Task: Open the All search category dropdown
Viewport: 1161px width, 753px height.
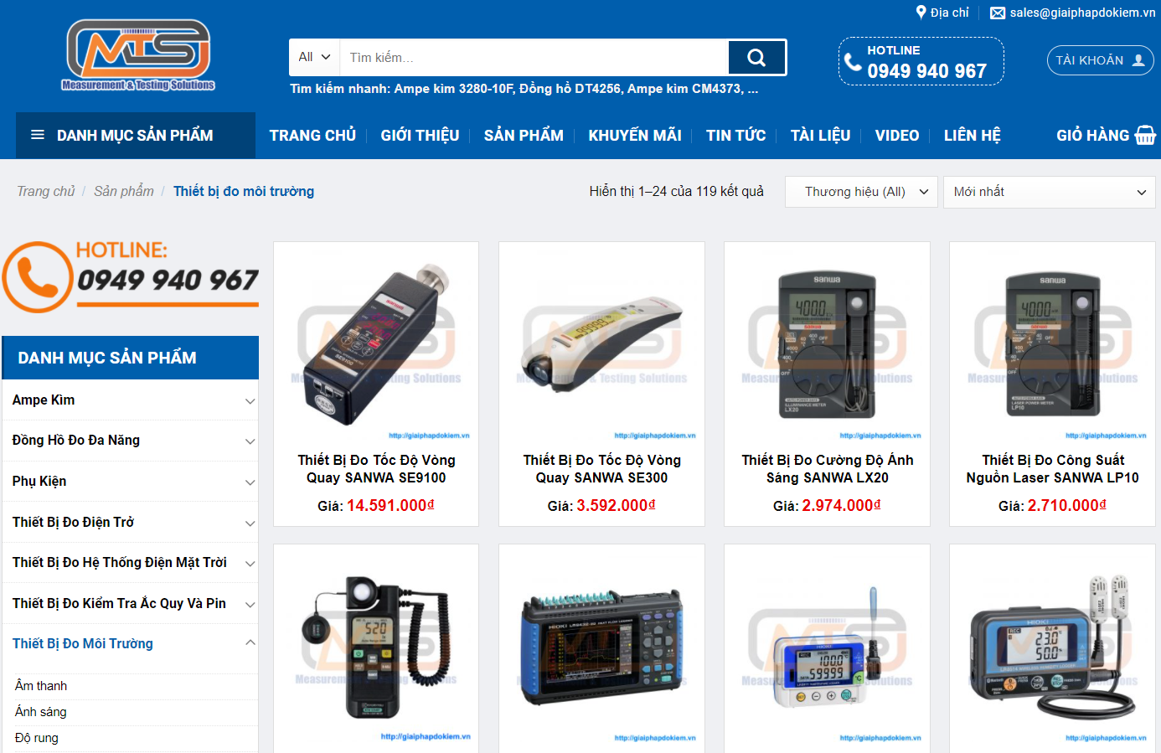Action: point(315,58)
